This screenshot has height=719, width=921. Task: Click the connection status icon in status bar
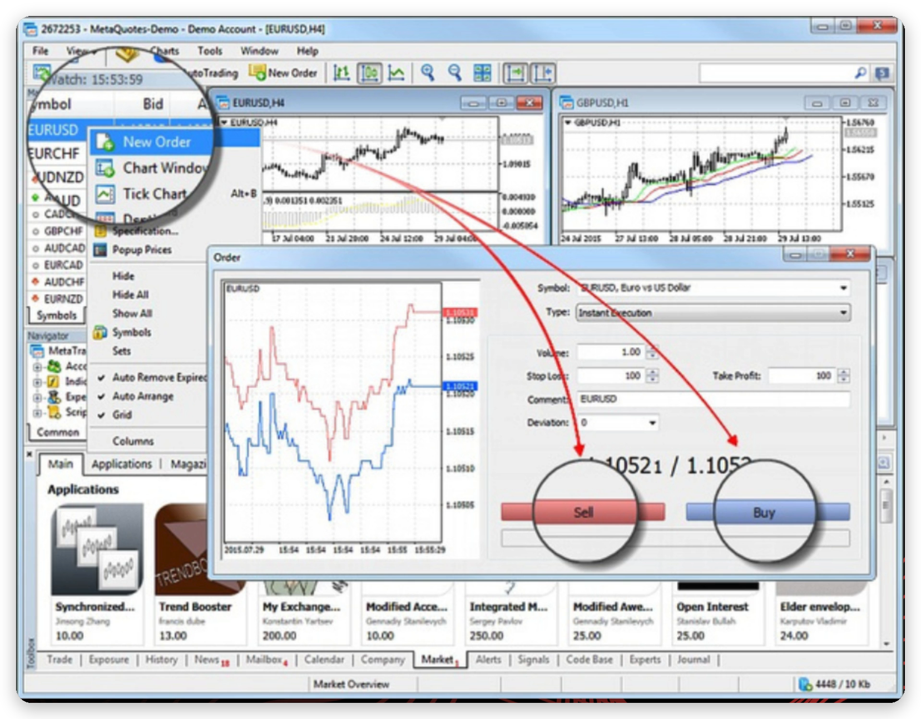(x=805, y=684)
